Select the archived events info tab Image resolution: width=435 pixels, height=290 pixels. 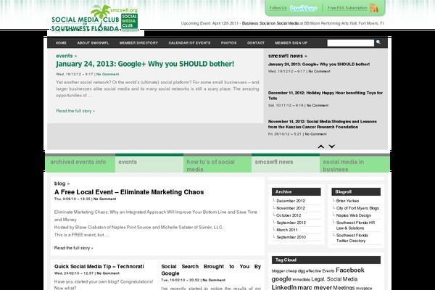coord(80,164)
